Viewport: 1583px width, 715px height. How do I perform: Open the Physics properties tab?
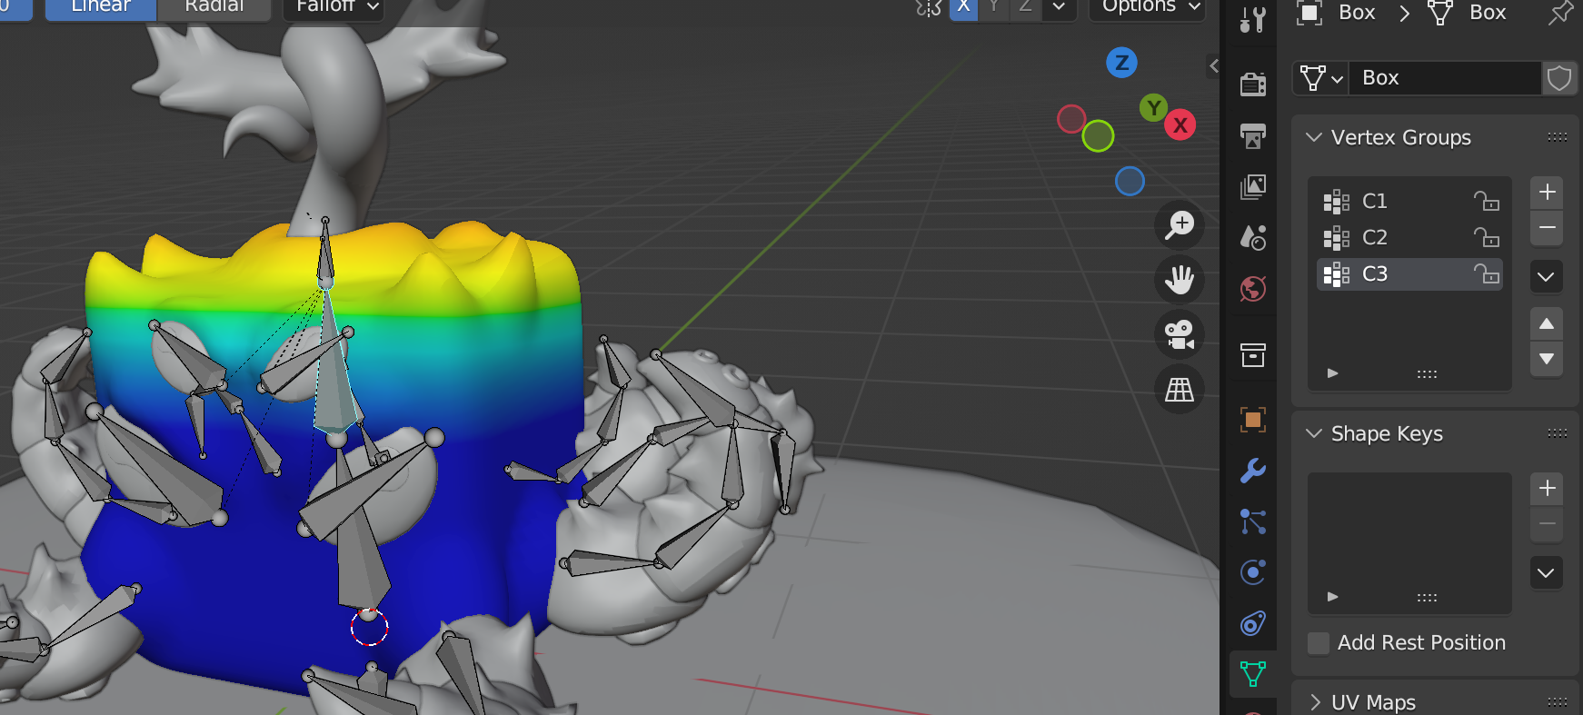[x=1253, y=572]
